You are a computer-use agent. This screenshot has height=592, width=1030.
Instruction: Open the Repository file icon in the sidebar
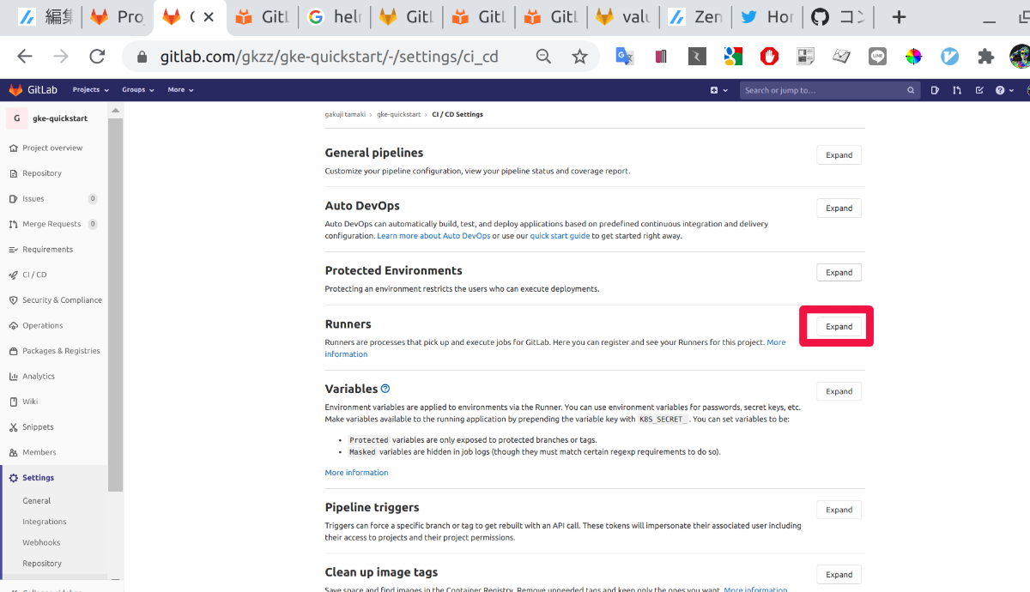pyautogui.click(x=13, y=173)
